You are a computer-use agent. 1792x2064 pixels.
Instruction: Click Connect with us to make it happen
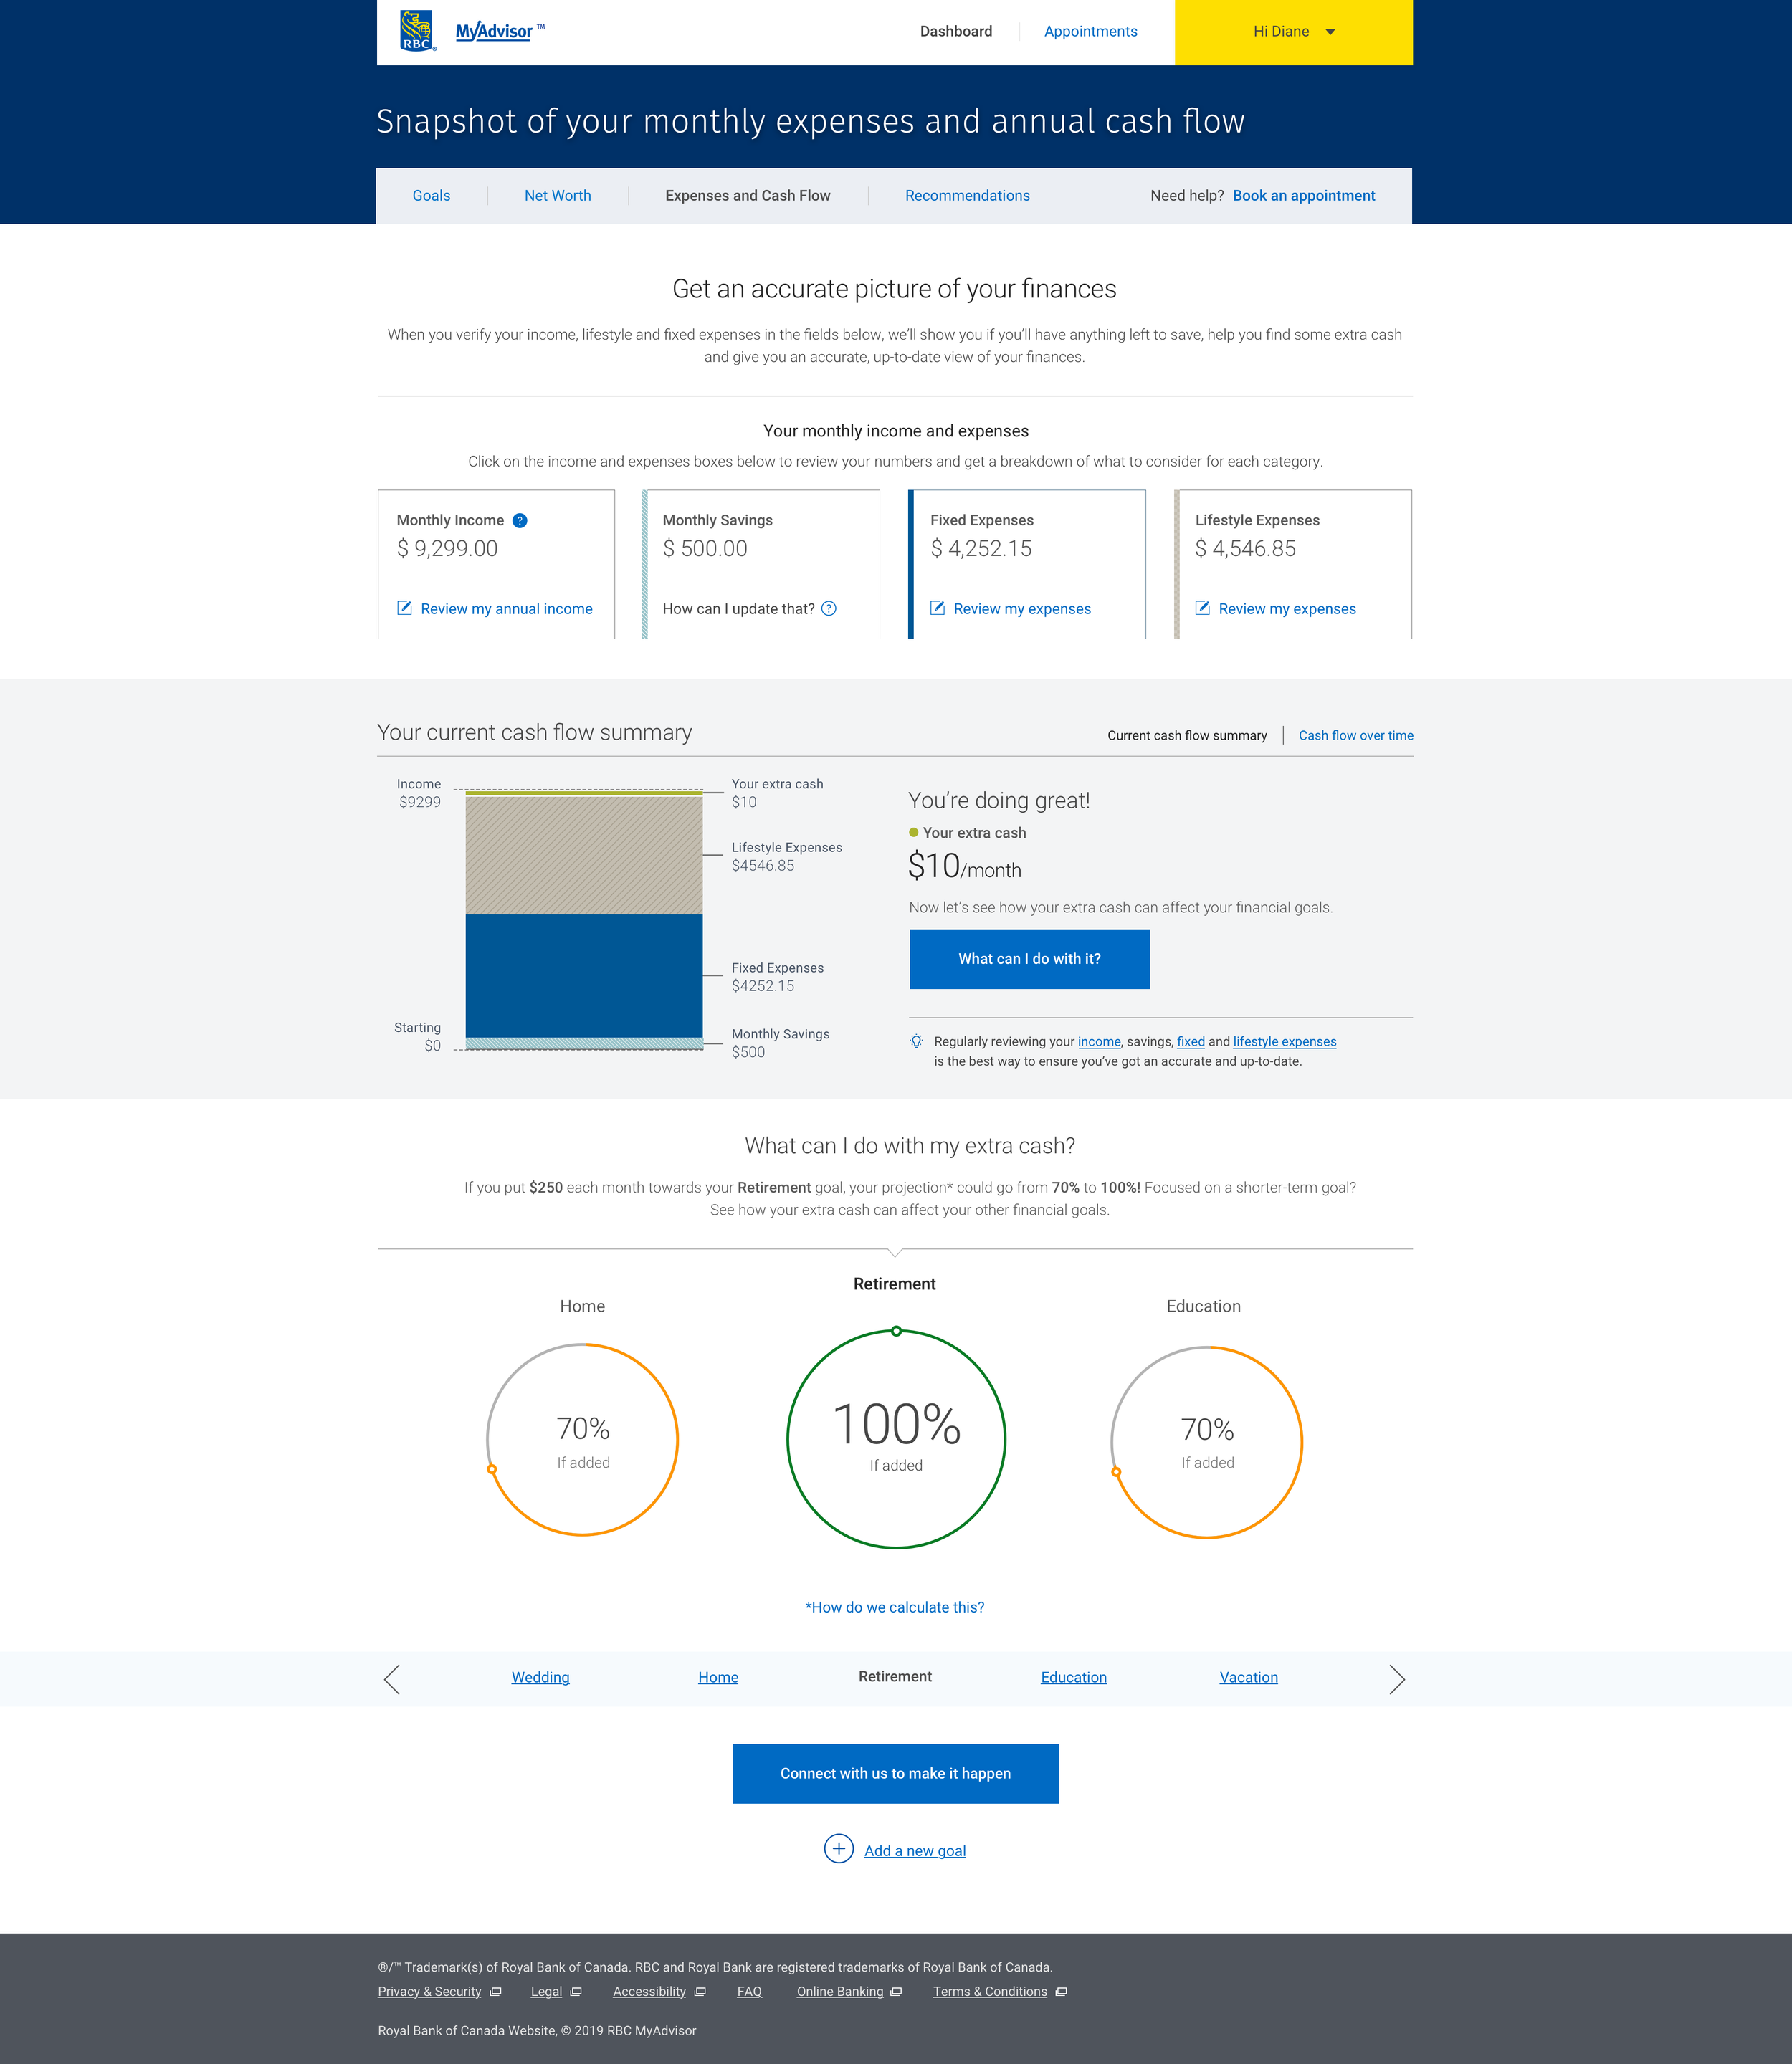pos(895,1773)
